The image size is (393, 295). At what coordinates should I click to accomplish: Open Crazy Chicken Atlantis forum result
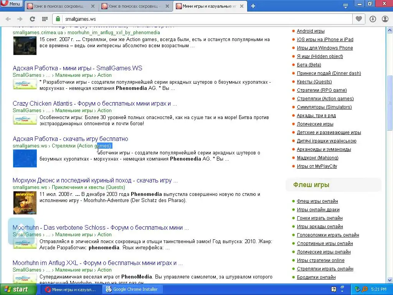[95, 104]
